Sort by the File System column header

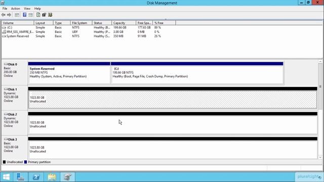click(81, 23)
